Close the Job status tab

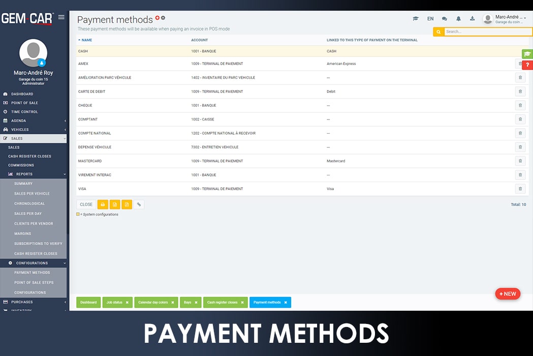(127, 303)
